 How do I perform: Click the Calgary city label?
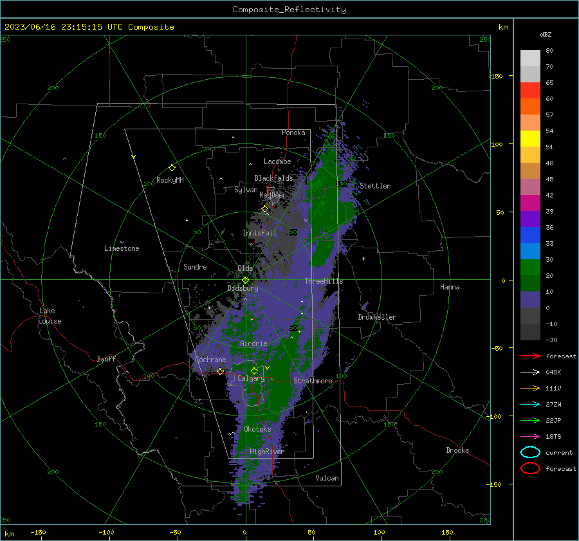[x=251, y=378]
